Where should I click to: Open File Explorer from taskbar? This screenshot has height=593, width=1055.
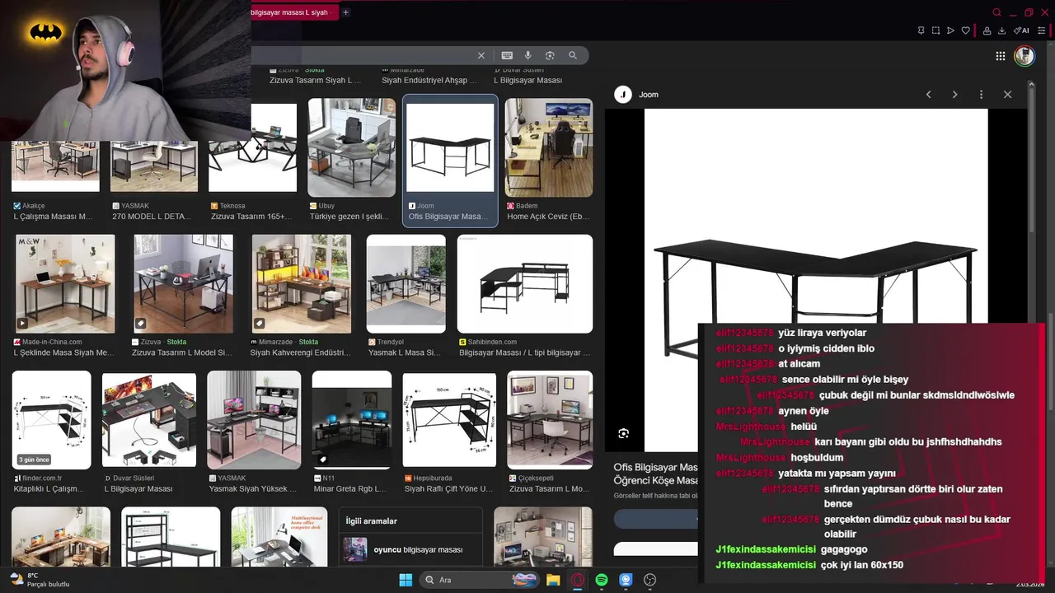[553, 580]
